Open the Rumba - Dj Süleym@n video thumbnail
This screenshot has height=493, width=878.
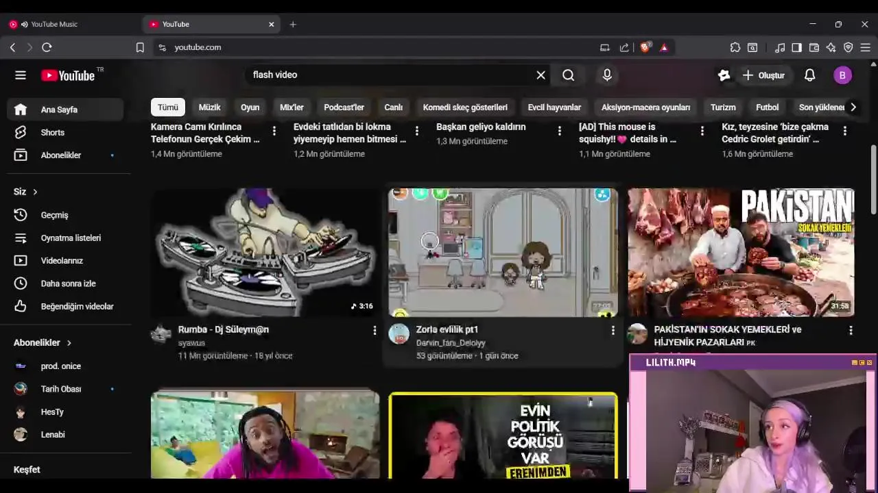click(x=265, y=252)
